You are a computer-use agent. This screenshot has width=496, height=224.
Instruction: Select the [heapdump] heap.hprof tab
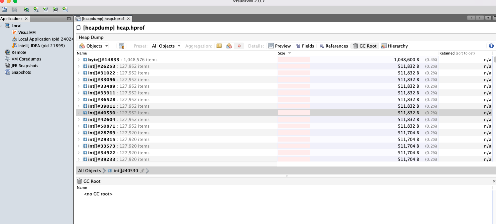pos(103,19)
